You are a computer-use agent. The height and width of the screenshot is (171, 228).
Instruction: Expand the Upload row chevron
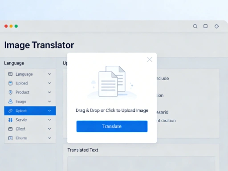point(49,83)
